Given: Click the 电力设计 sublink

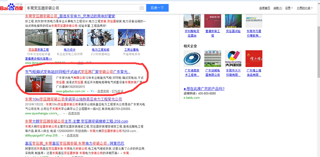Looking at the screenshot, I should (x=70, y=50).
